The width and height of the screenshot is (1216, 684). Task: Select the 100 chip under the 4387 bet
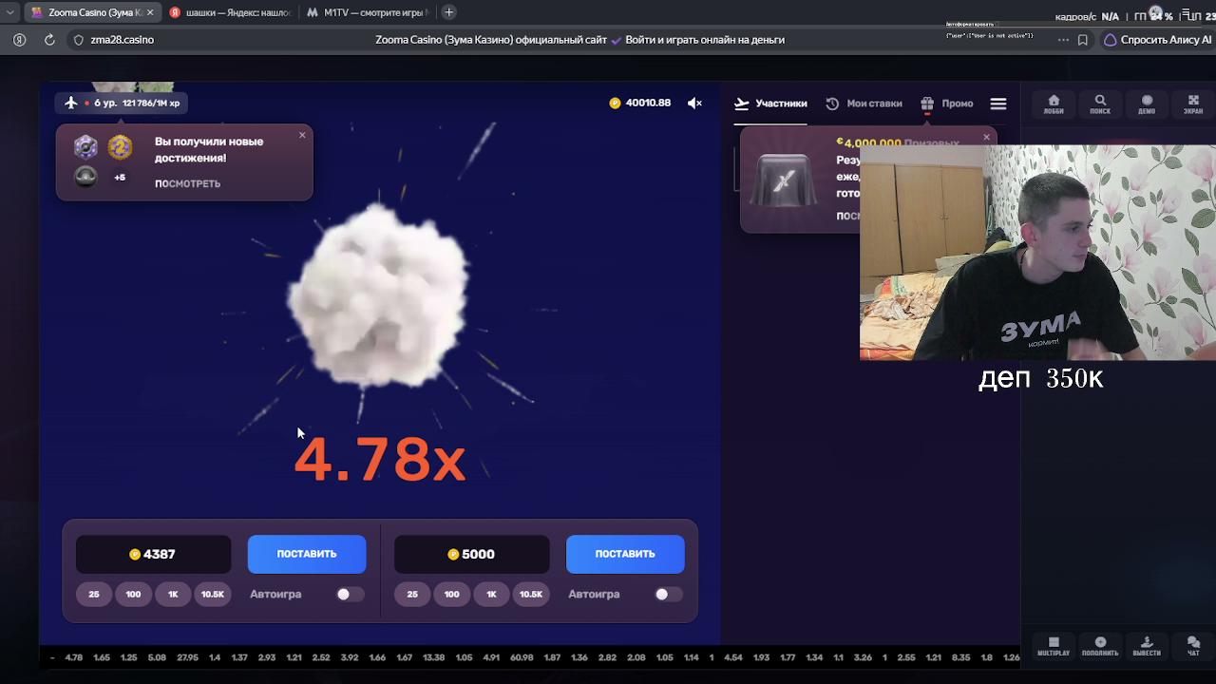coord(133,594)
